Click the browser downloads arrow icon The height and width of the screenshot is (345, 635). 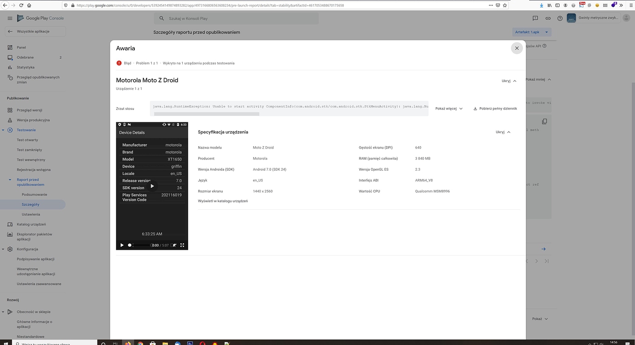(x=541, y=6)
